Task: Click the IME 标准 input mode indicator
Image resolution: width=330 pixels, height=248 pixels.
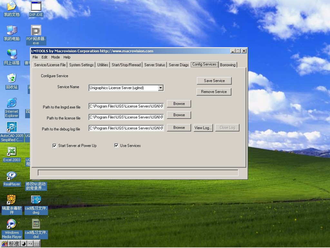Action: coord(14,244)
